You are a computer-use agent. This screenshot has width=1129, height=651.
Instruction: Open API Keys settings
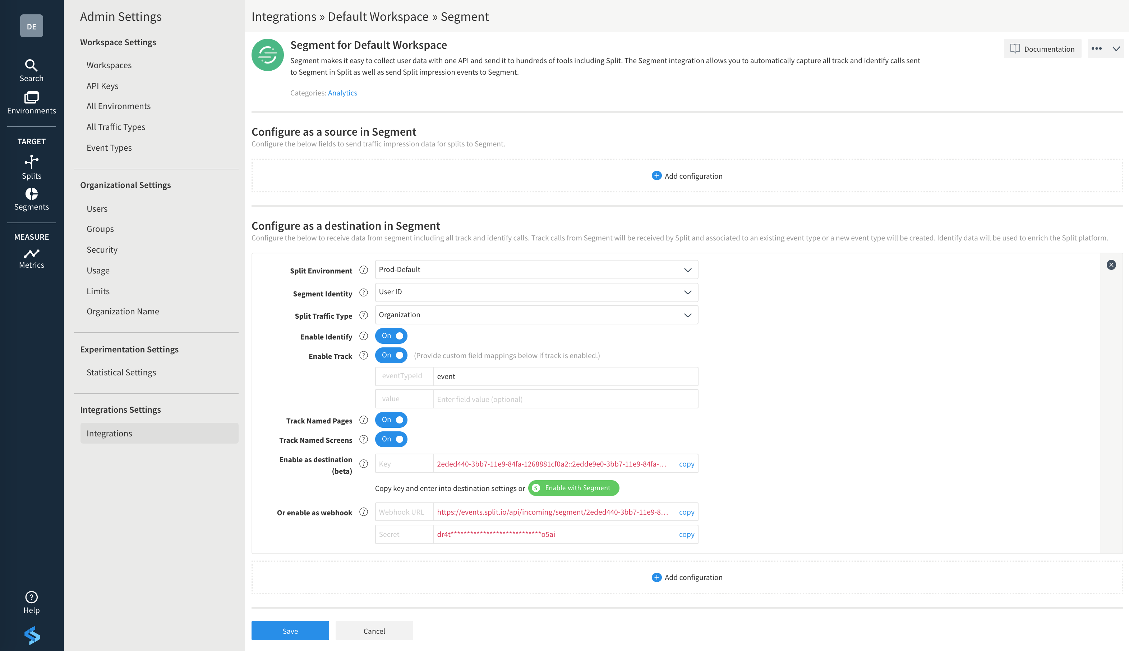point(102,86)
